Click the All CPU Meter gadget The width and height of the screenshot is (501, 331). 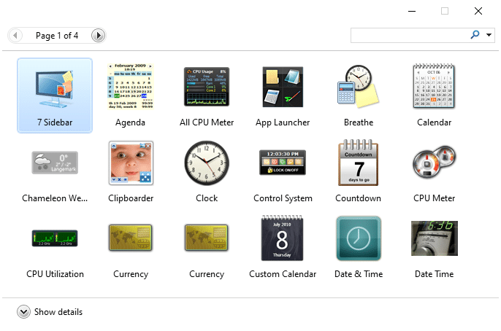(207, 87)
